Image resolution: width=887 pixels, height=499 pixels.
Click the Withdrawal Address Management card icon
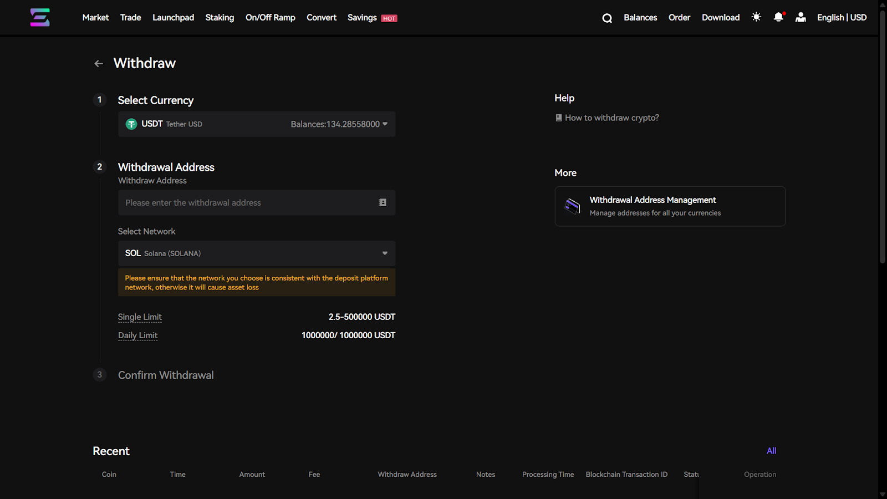coord(572,206)
